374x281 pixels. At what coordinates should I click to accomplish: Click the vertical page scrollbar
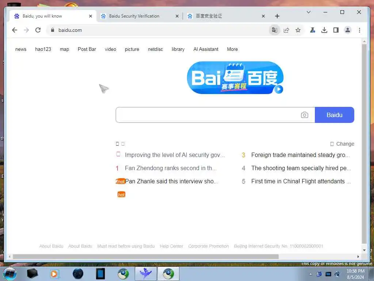coord(364,143)
